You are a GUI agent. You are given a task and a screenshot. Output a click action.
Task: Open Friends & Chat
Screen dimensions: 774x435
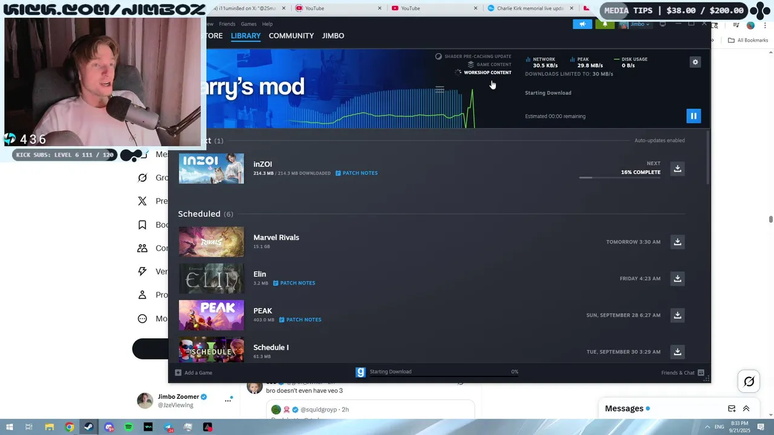683,373
